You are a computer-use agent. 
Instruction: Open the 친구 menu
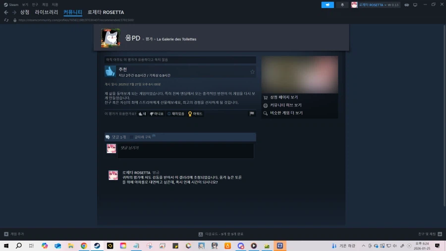click(x=35, y=4)
